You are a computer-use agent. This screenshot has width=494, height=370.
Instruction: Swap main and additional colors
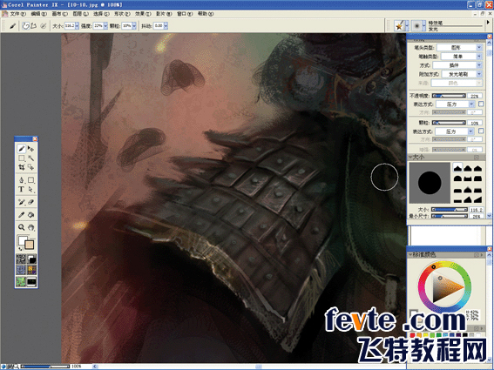point(19,249)
